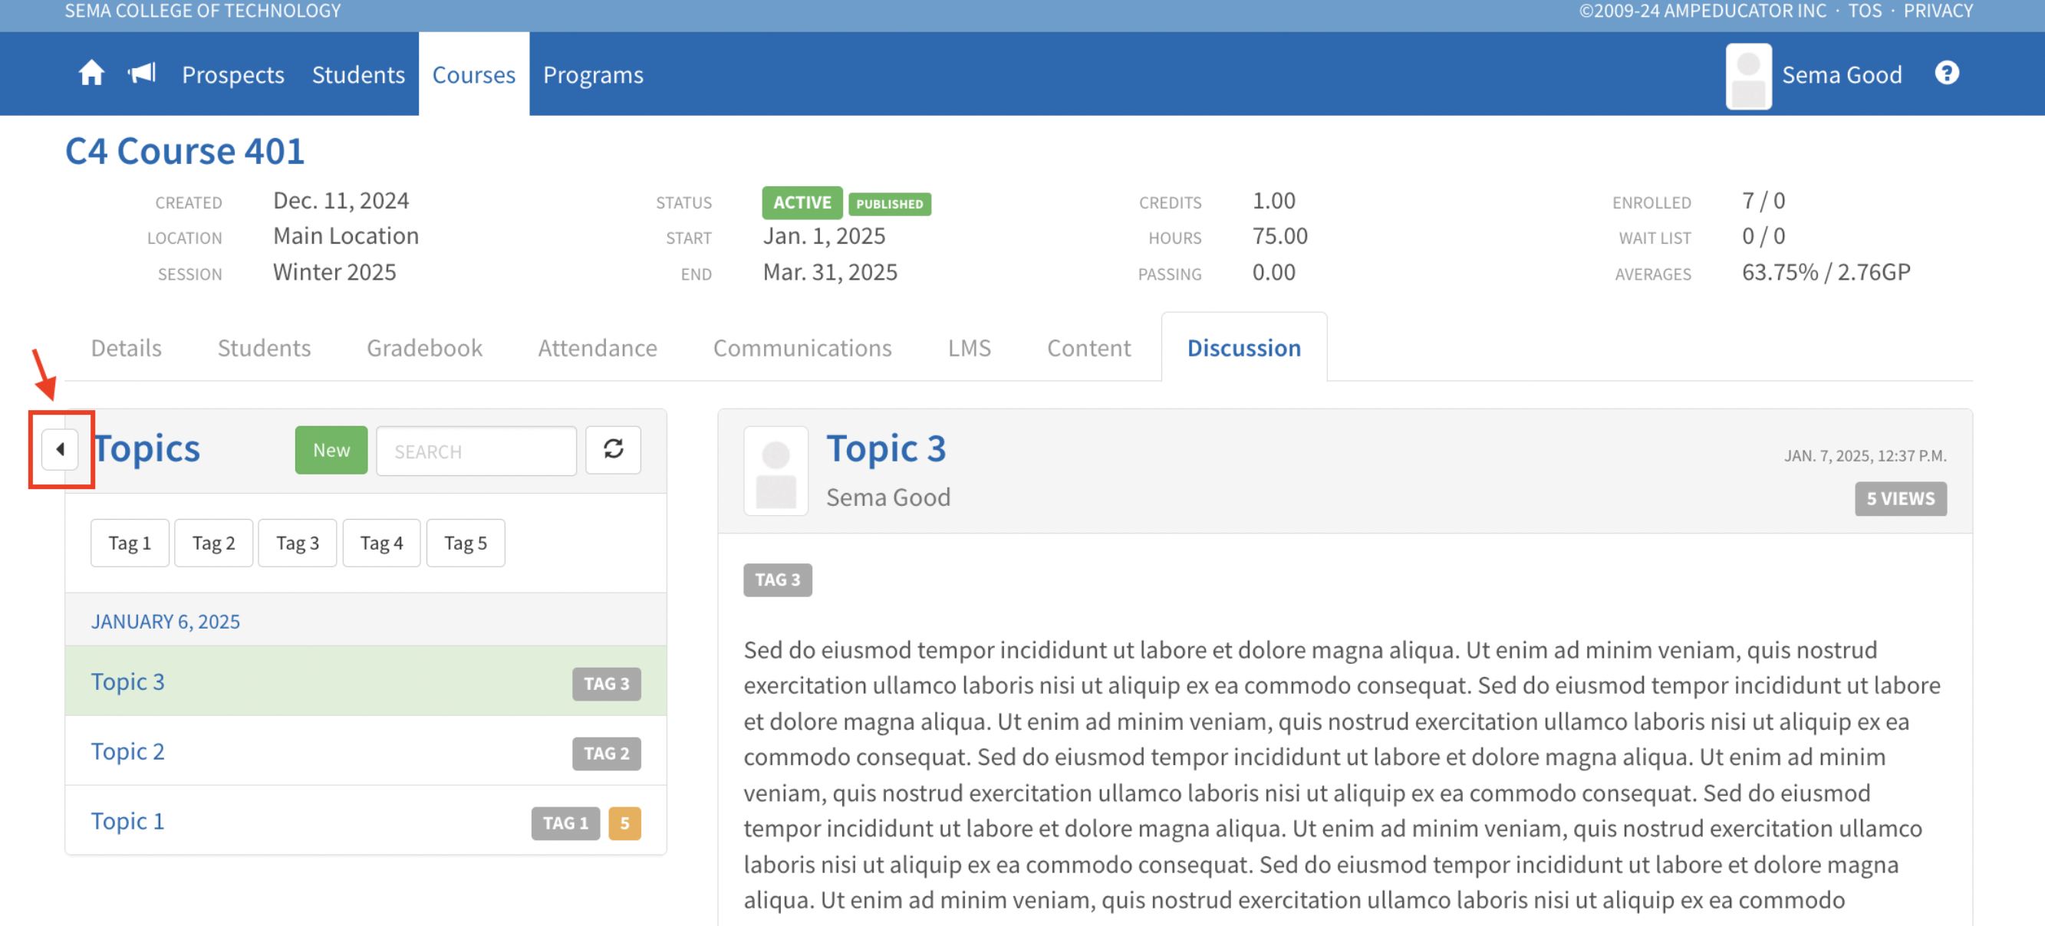Open Topic 2 in the list
The image size is (2045, 926).
[x=128, y=751]
